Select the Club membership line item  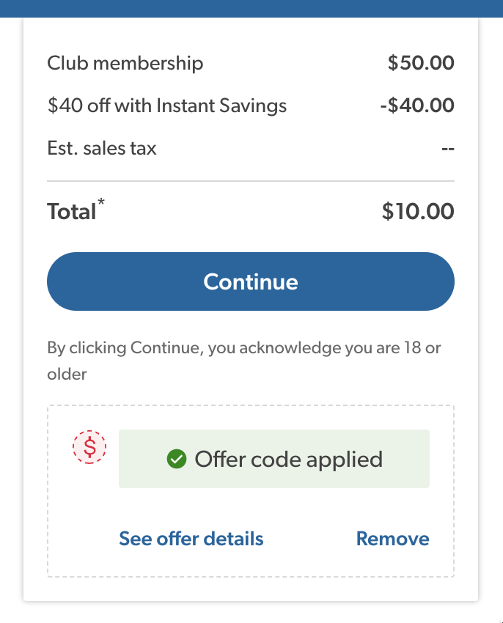pos(125,63)
